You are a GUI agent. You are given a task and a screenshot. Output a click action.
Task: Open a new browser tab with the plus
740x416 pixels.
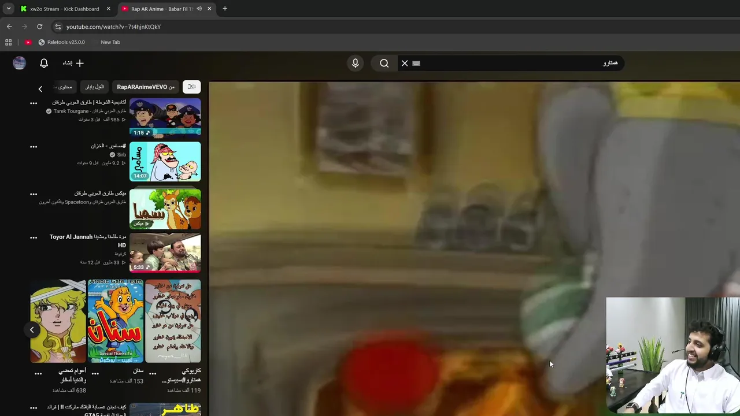[225, 9]
